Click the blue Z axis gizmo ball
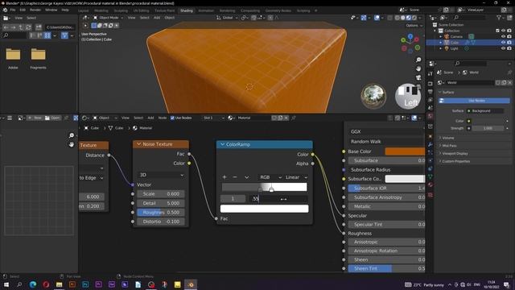Screen dimensions: 515x290 point(410,36)
